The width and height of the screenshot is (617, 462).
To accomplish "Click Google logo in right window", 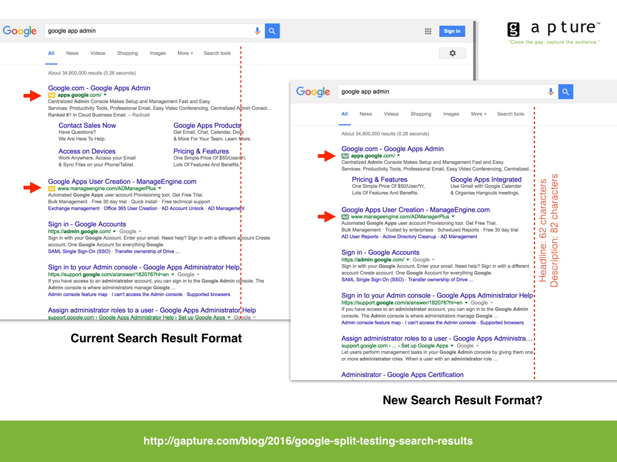I will 313,91.
